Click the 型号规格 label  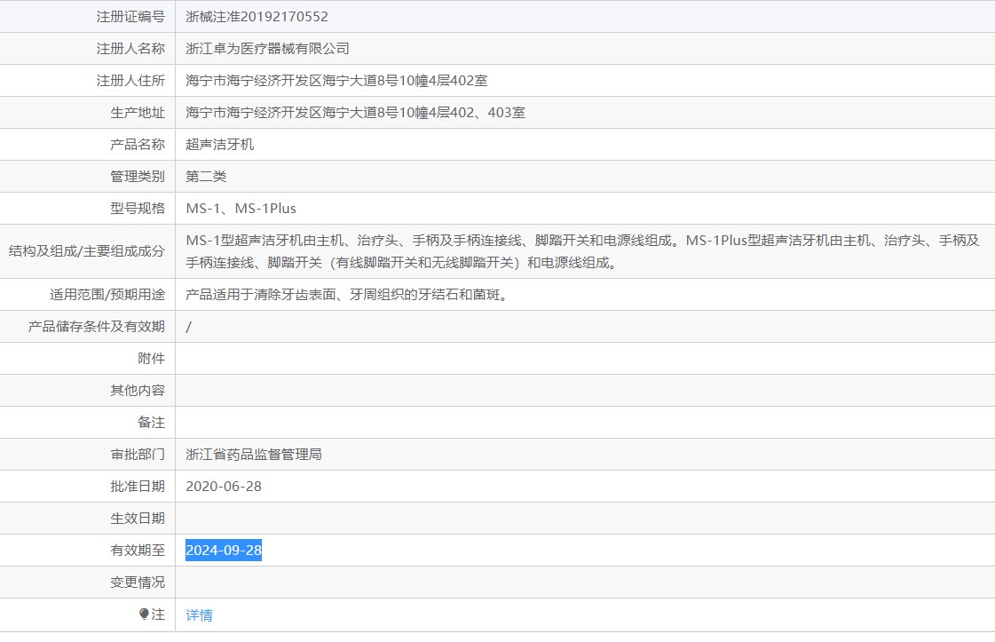138,209
